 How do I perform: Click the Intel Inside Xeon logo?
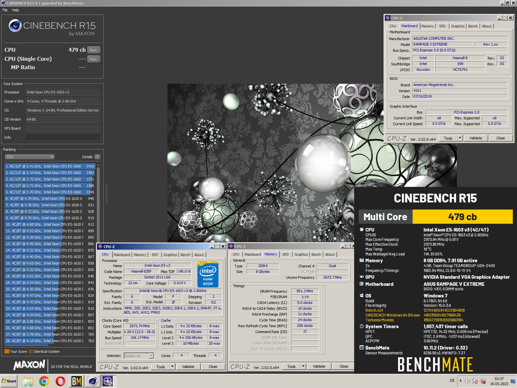point(208,274)
